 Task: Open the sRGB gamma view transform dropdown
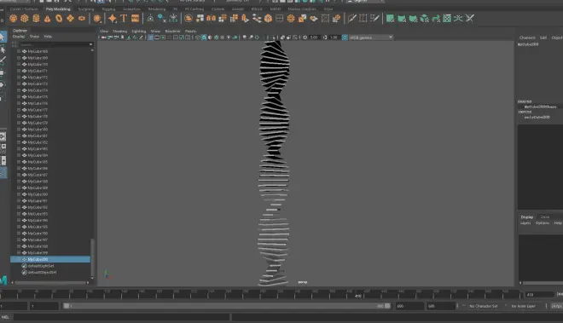click(371, 37)
